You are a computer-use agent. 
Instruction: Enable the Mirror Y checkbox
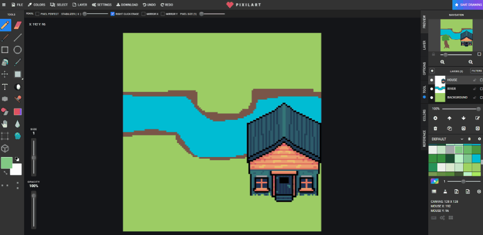163,14
